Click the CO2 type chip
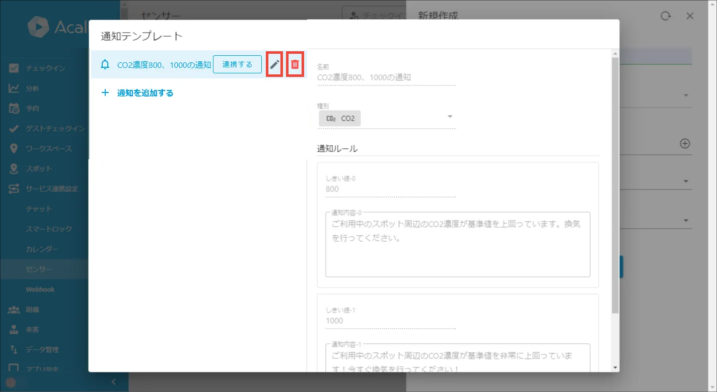 click(340, 119)
